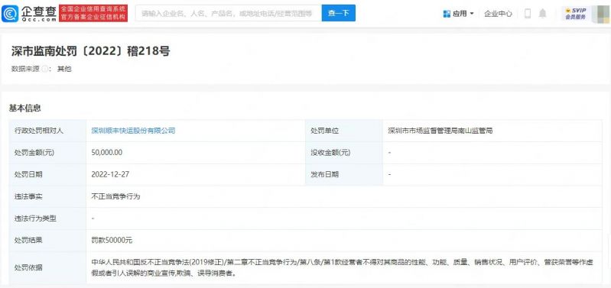This screenshot has height=288, width=611.
Task: Click the 违法事实 label cell
Action: point(47,196)
